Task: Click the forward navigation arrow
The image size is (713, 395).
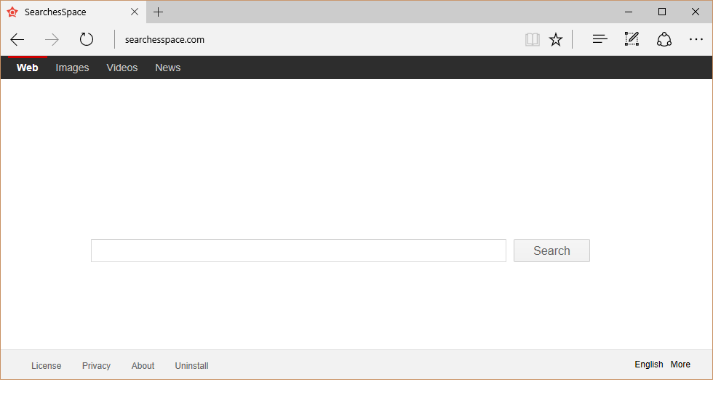Action: click(52, 40)
